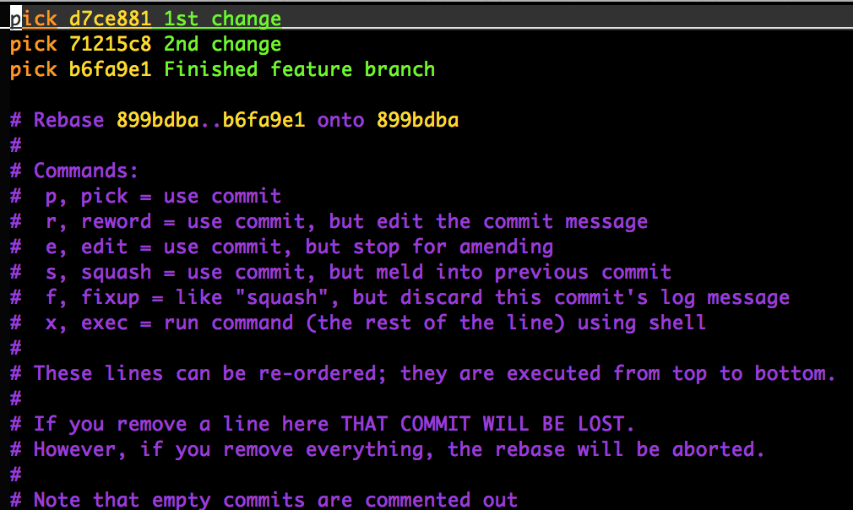Click the "Commands:" comment heading
The image size is (853, 510).
point(86,171)
